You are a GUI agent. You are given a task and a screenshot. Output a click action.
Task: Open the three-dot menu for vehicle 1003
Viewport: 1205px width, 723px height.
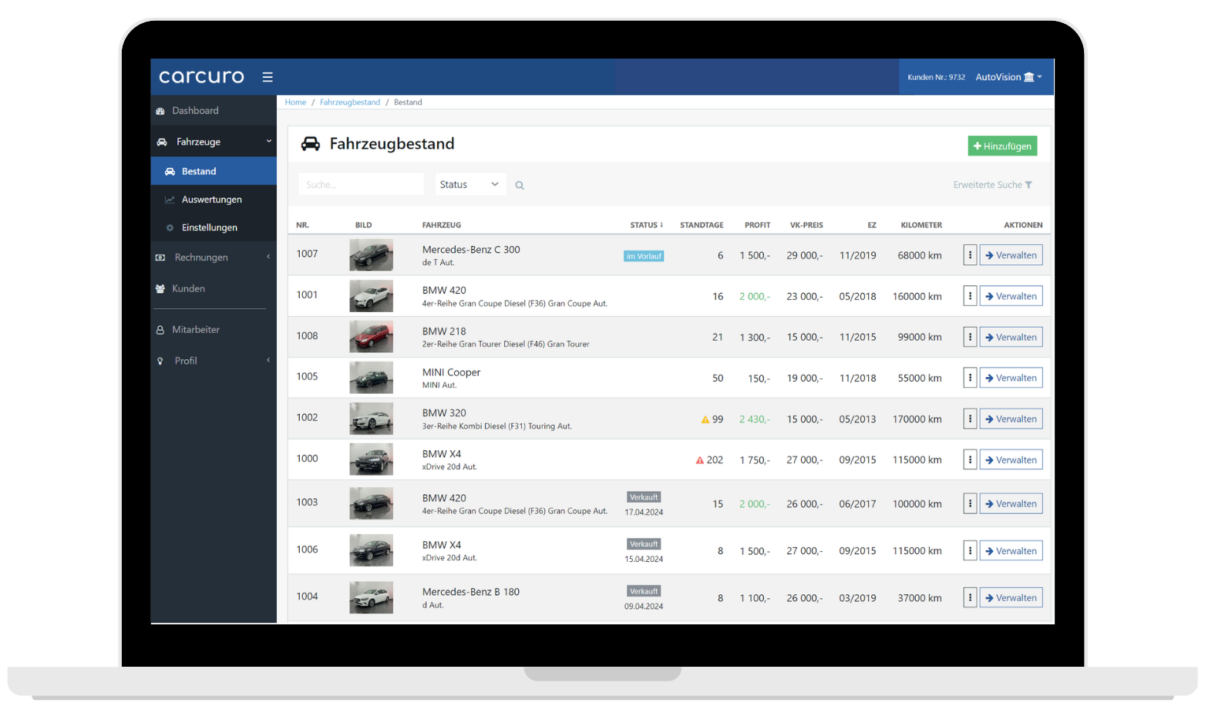click(970, 503)
